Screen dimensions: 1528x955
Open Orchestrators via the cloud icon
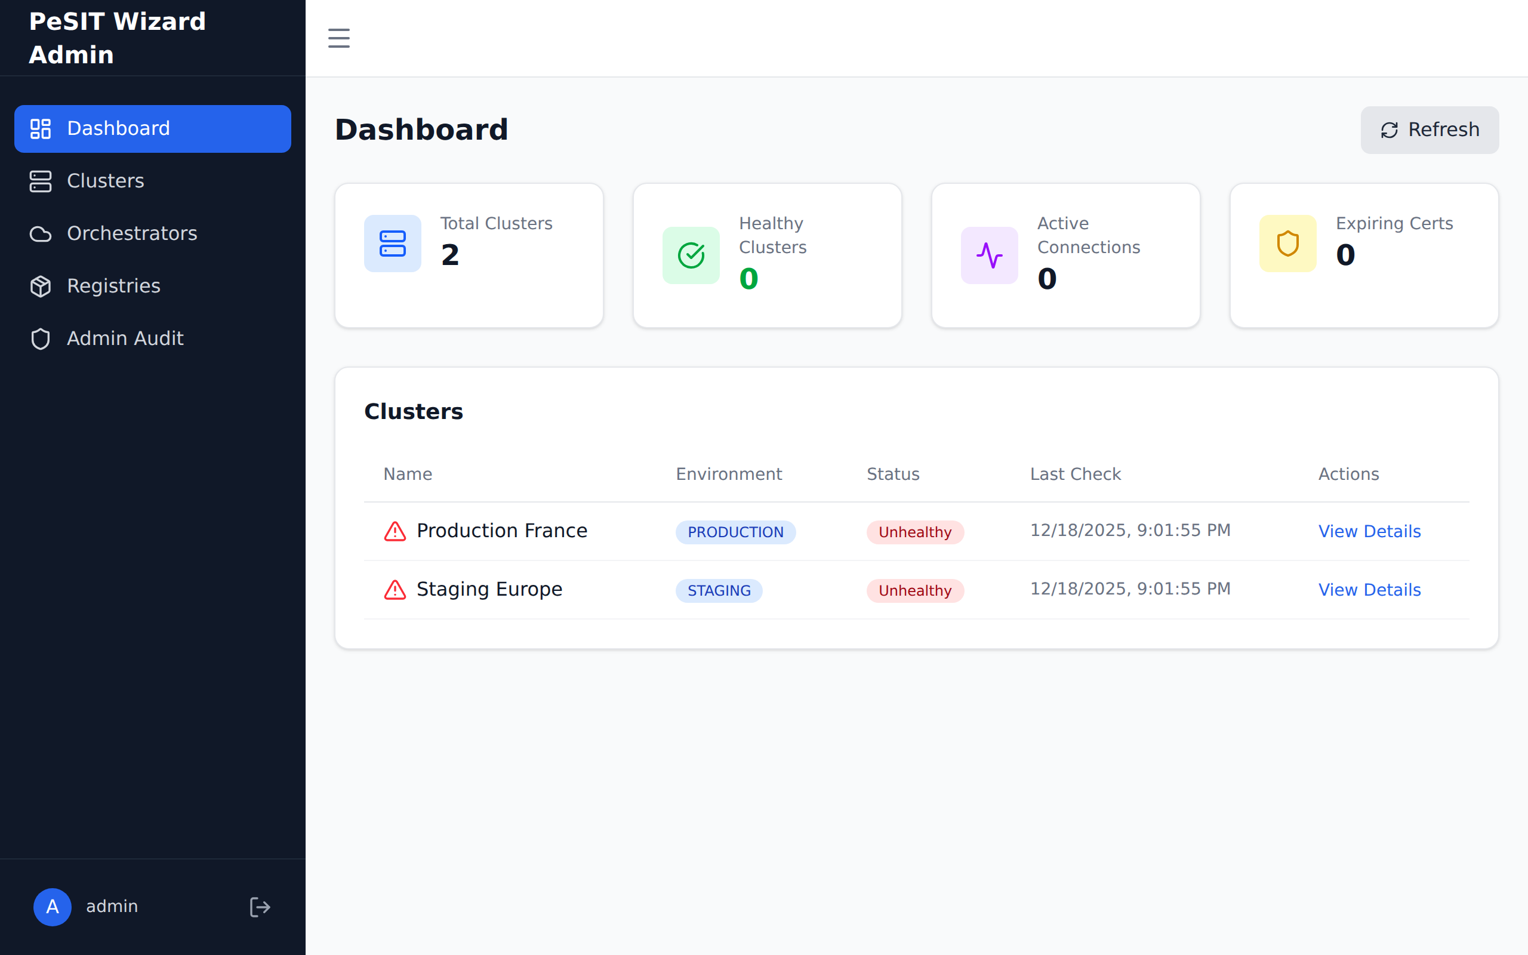[41, 234]
